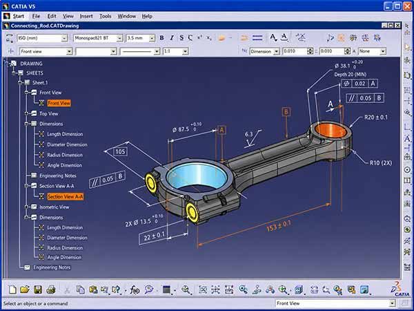
Task: Open the Monospac821 BT font dropdown
Action: tap(119, 38)
